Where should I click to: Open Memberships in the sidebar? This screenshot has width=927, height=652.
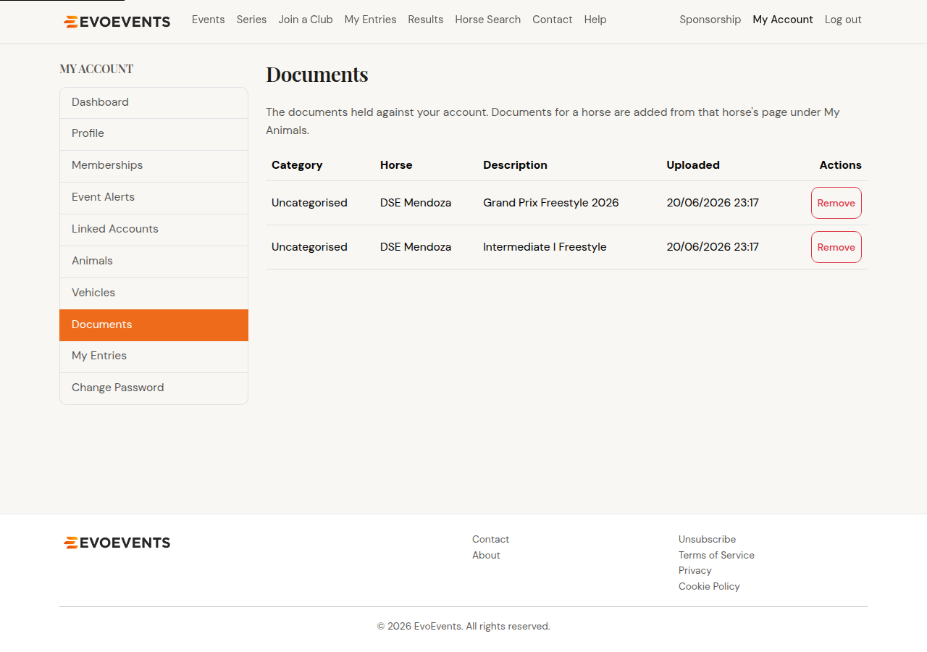point(154,166)
